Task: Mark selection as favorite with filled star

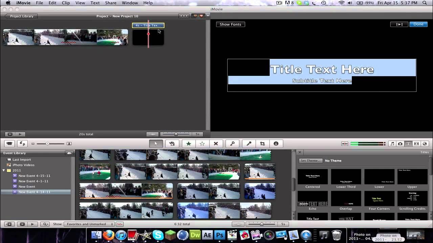Action: point(189,143)
